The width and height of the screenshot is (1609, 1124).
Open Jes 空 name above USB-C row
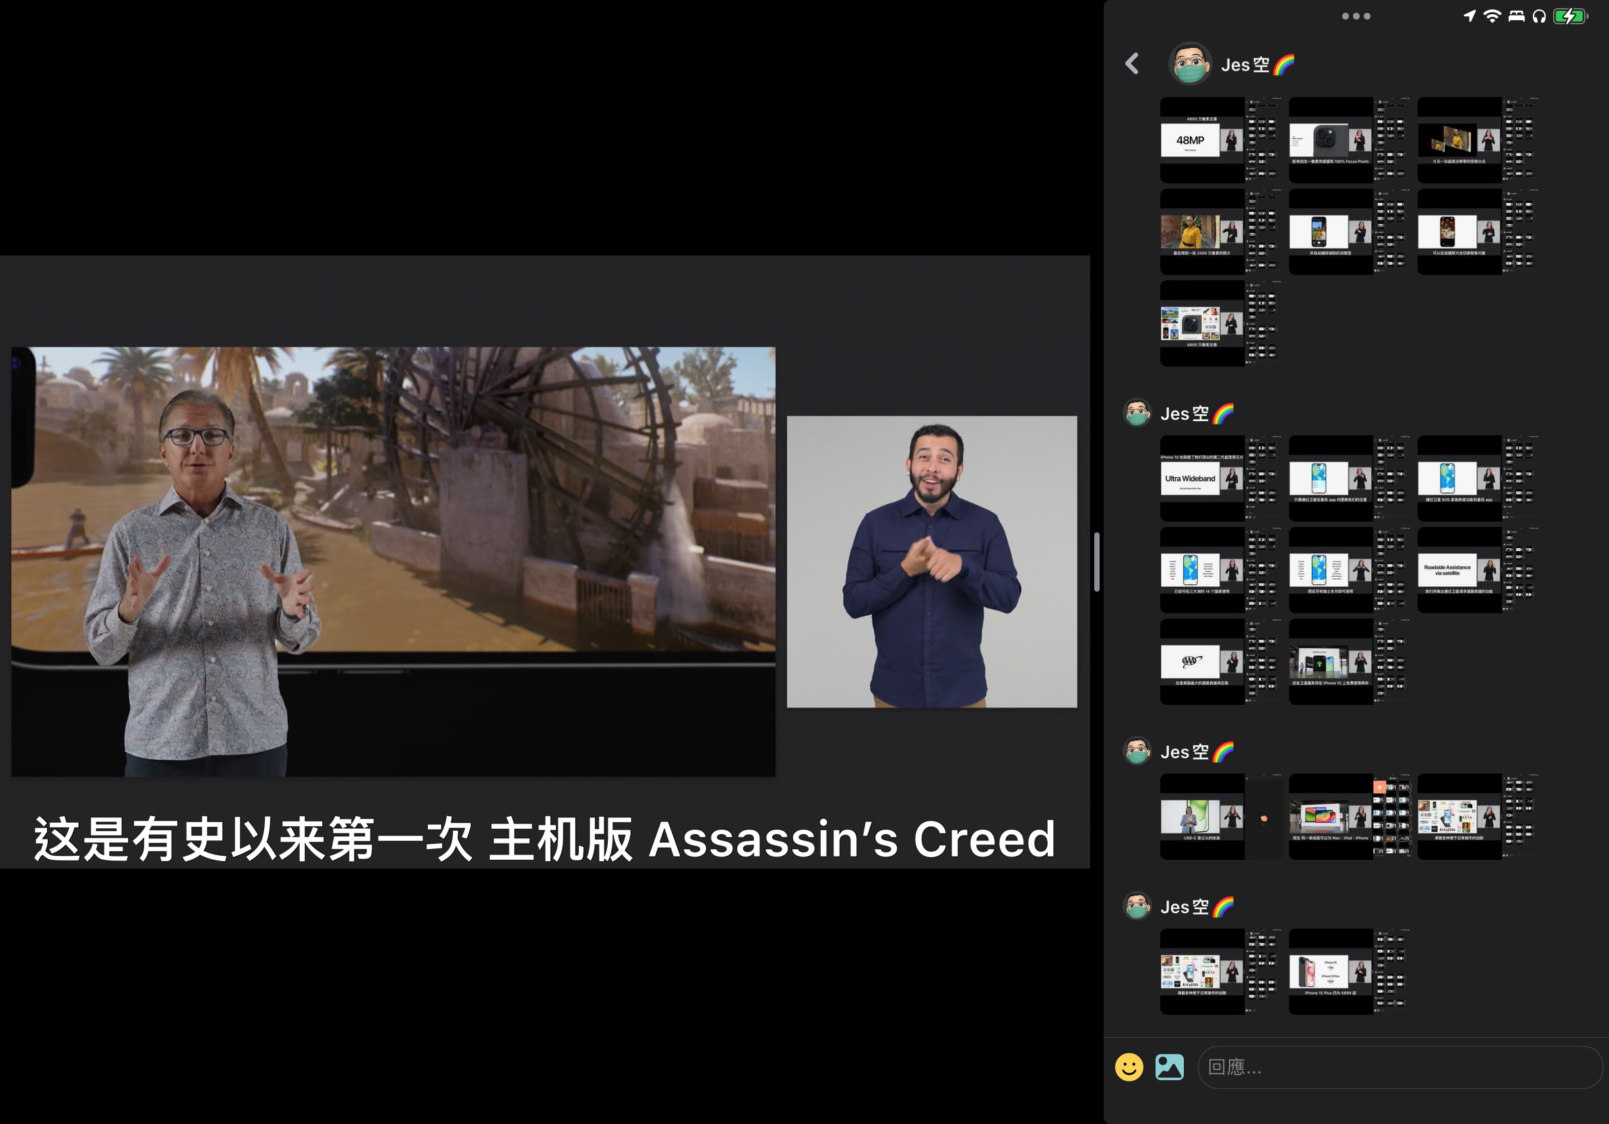(1197, 752)
